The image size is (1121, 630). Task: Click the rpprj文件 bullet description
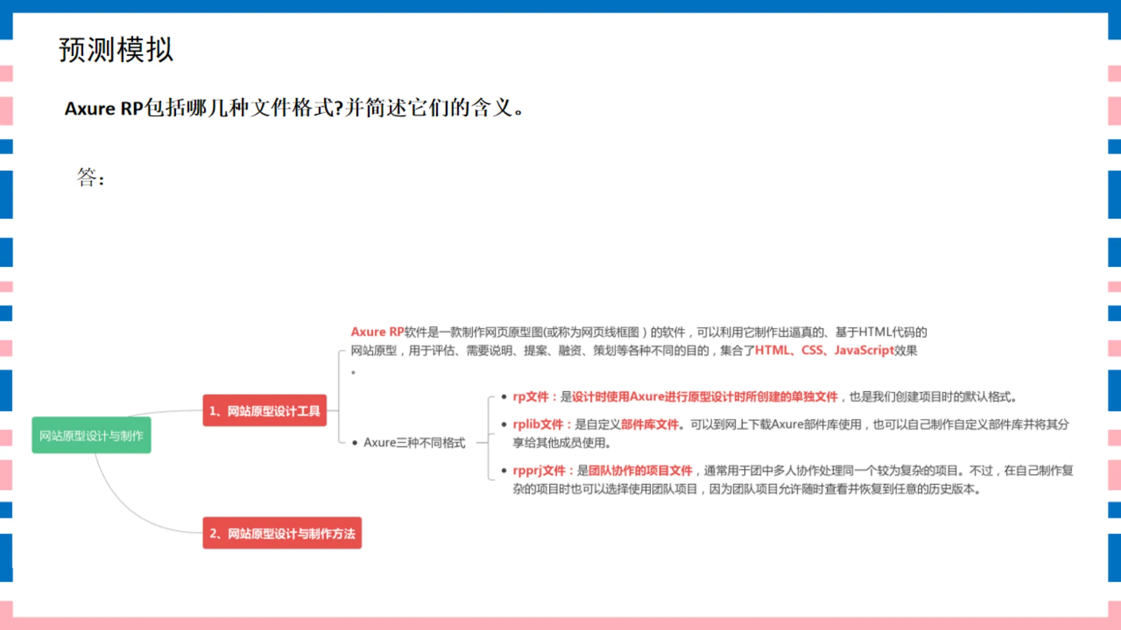(793, 479)
